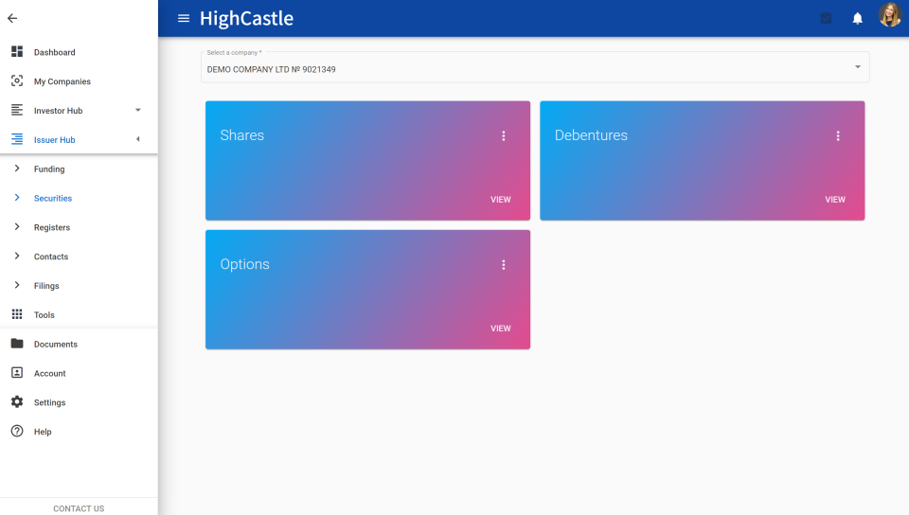Open Debentures card three-dot menu
Viewport: 909px width, 515px height.
(838, 136)
